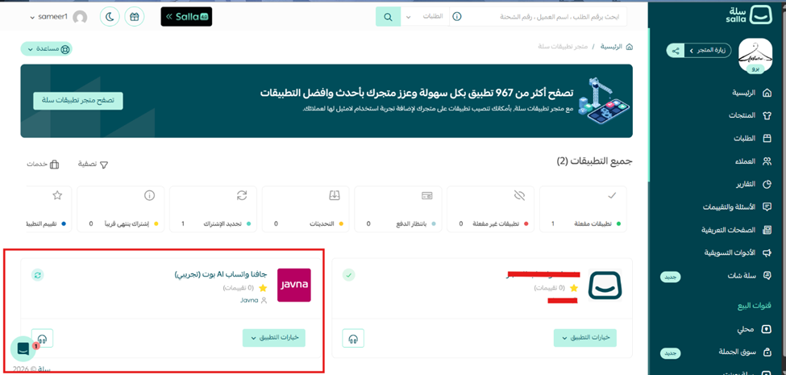The width and height of the screenshot is (786, 375).
Task: Click the تصفية filter button
Action: tap(94, 165)
